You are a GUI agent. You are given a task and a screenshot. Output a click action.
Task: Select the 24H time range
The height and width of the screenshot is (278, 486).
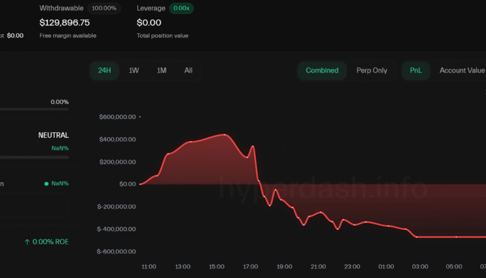point(104,70)
